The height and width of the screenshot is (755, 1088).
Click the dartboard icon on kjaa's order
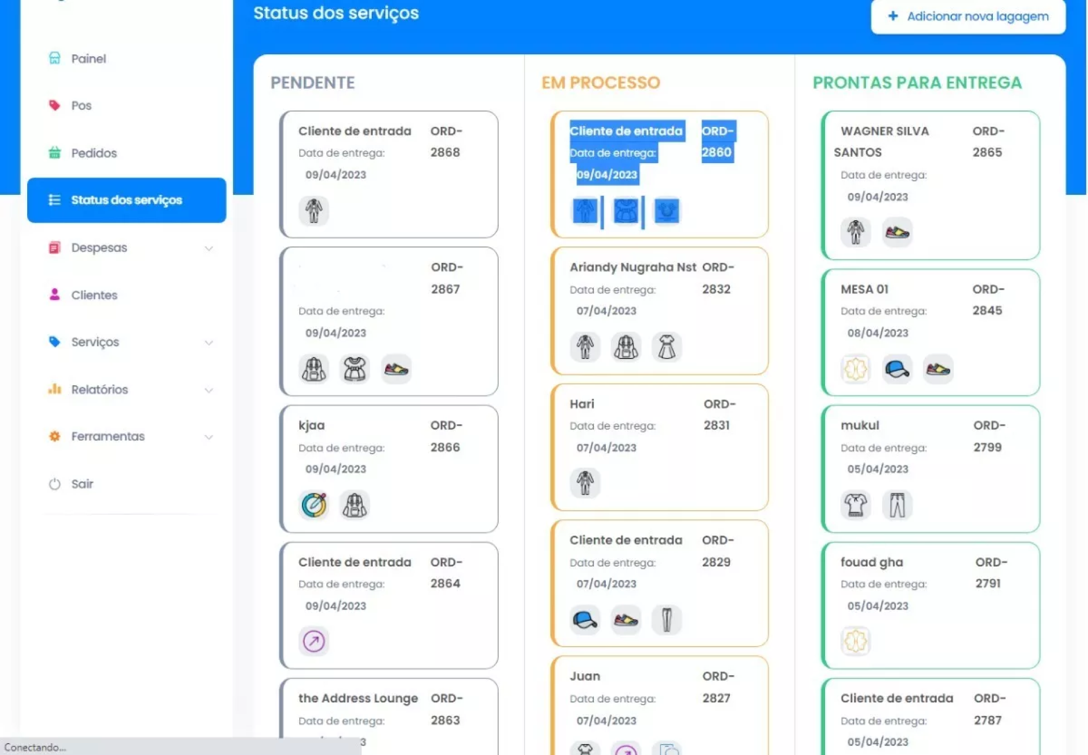(x=313, y=505)
